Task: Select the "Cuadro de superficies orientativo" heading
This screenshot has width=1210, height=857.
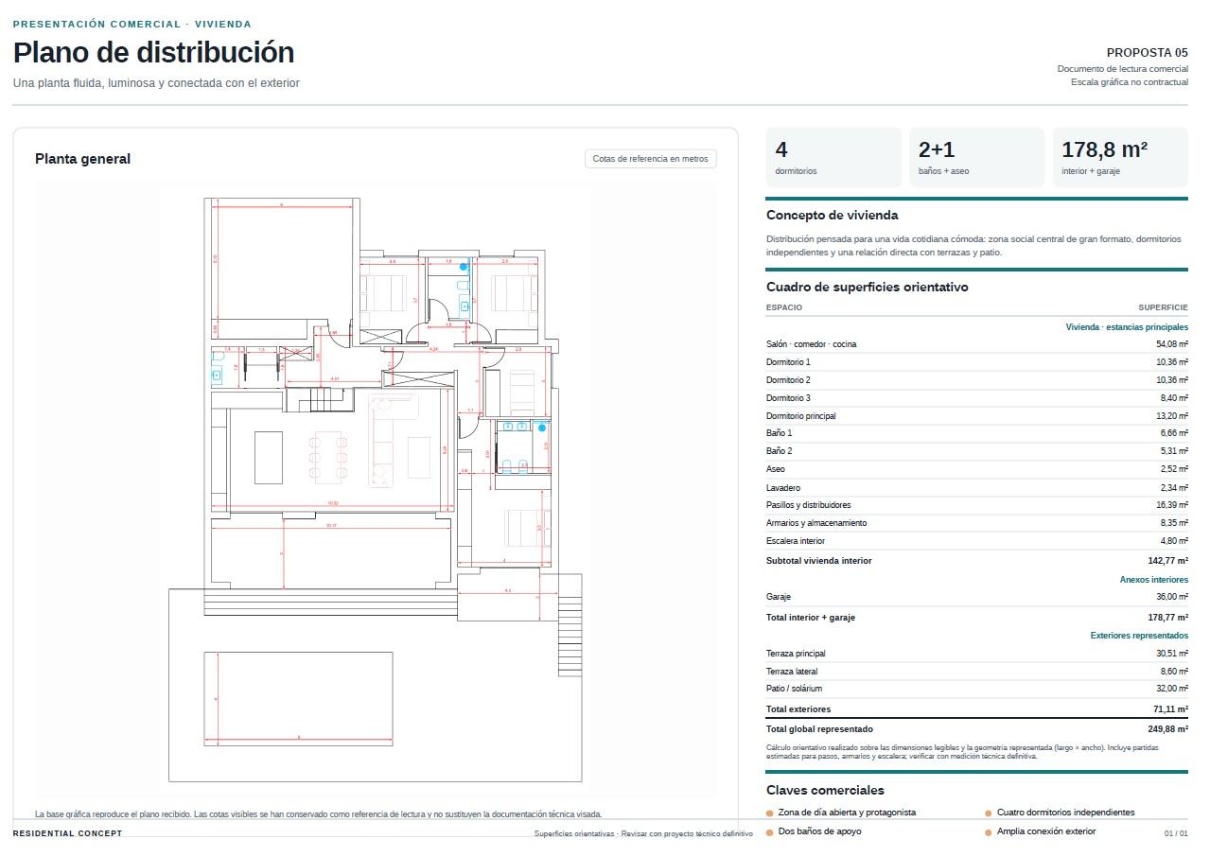Action: coord(867,288)
